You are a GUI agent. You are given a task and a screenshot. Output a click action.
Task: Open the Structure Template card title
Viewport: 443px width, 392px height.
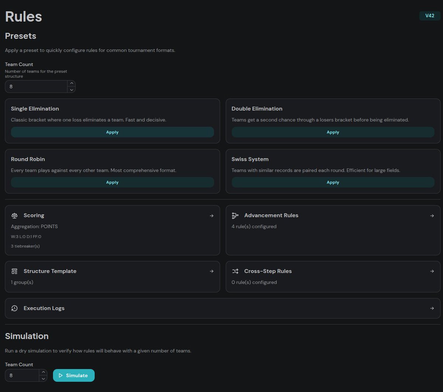tap(50, 271)
